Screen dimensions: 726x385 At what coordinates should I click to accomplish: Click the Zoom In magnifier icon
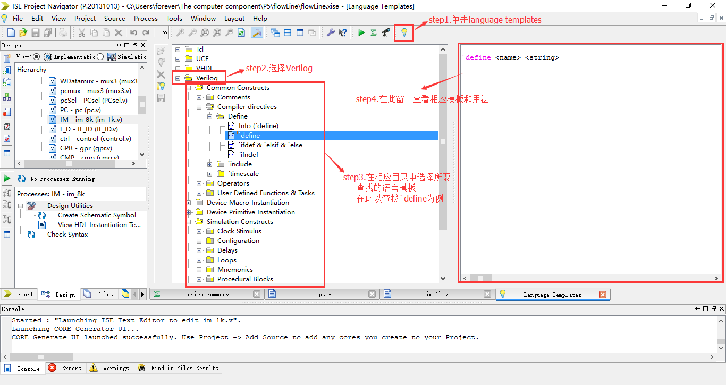click(x=181, y=32)
